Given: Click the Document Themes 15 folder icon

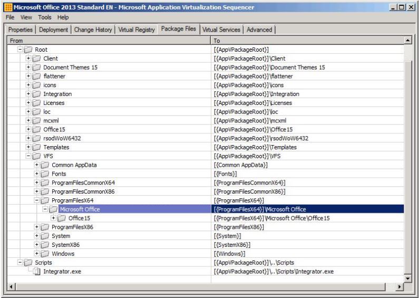Looking at the screenshot, I should tap(36, 67).
